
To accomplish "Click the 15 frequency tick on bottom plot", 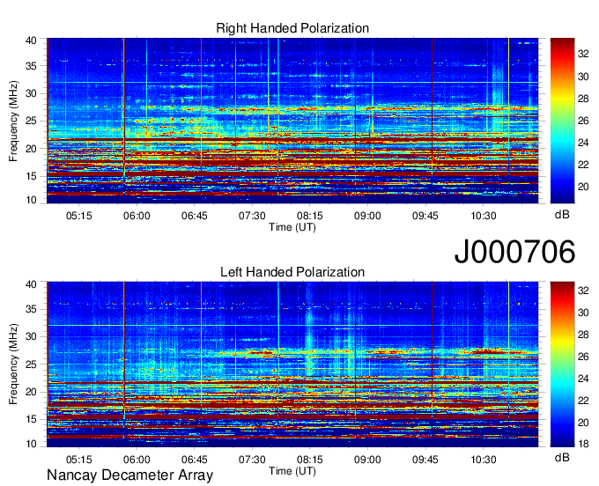I will pos(31,419).
